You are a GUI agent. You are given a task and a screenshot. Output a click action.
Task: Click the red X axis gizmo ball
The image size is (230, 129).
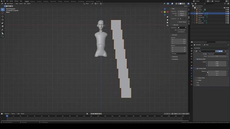(168, 12)
